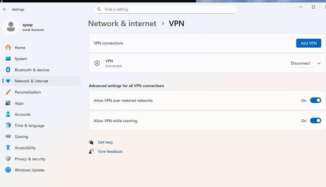Open the Get help link

click(x=105, y=142)
